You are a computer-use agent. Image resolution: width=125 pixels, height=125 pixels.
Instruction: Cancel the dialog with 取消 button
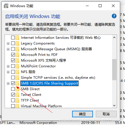(106, 114)
